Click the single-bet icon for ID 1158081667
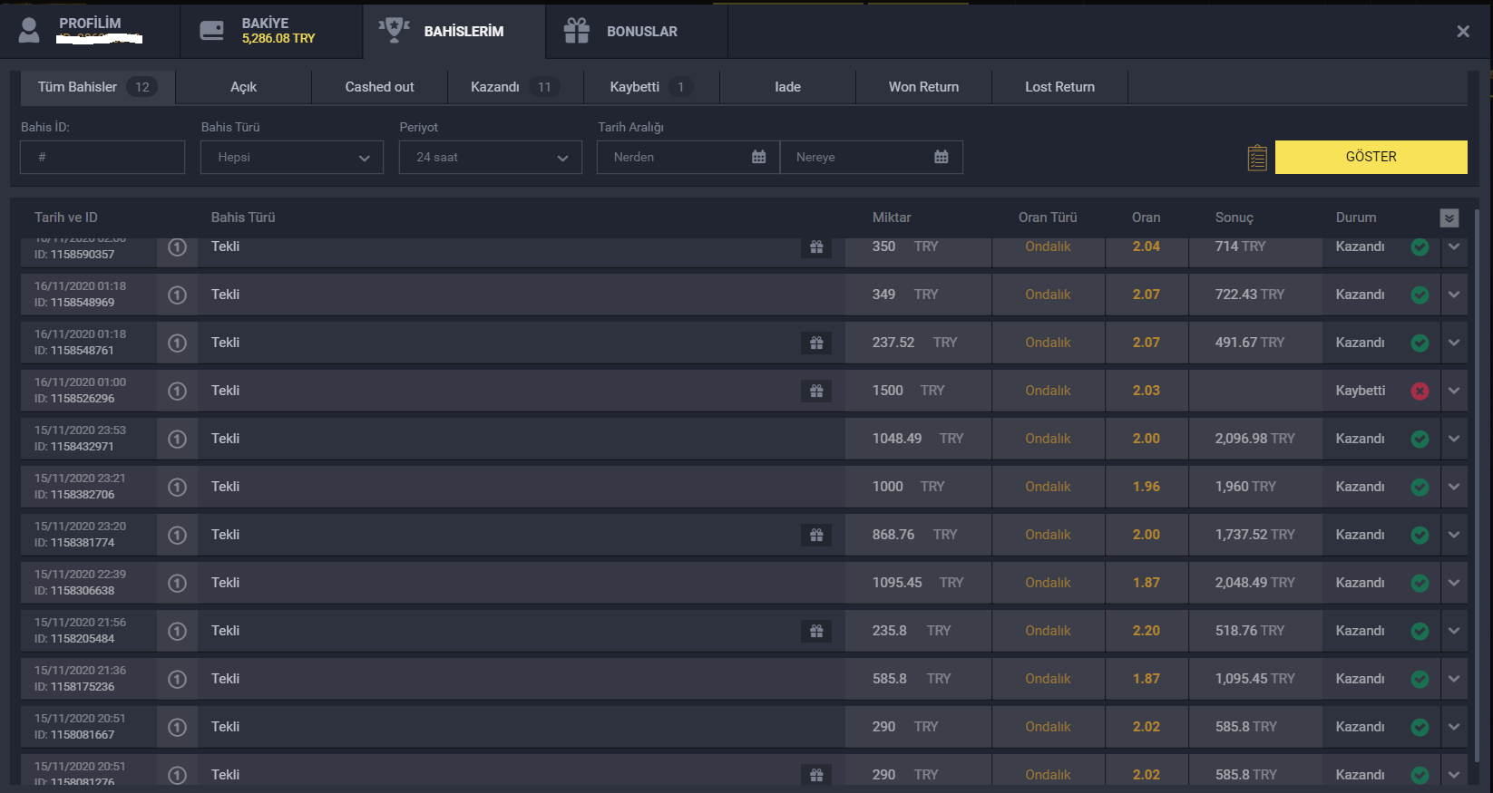The width and height of the screenshot is (1493, 793). tap(178, 727)
